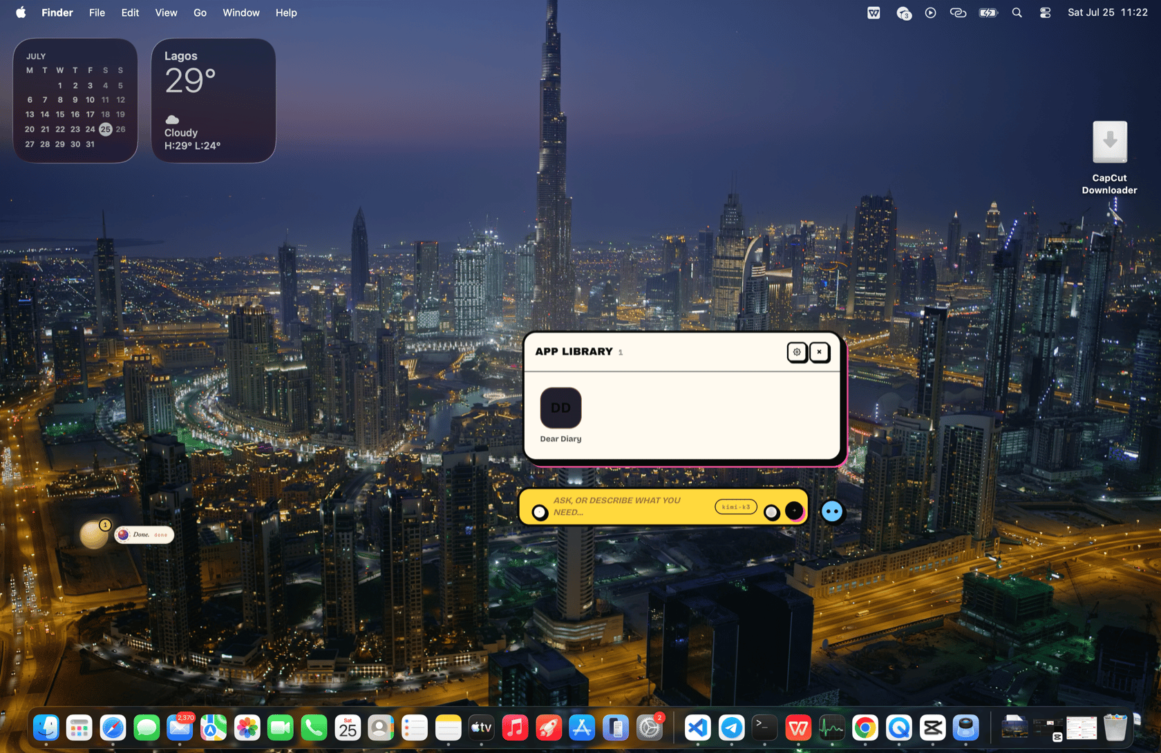The width and height of the screenshot is (1161, 753).
Task: Open Control Center in menu bar
Action: coord(1045,12)
